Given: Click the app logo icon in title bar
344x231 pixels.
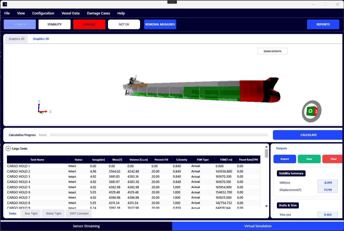Looking at the screenshot, I should pos(5,4).
